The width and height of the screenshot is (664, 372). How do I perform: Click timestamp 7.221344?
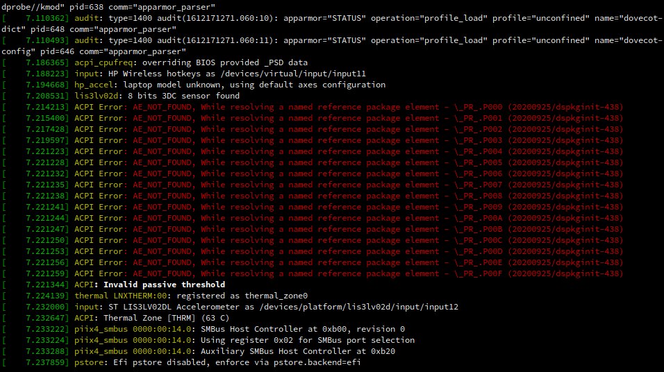(46, 285)
